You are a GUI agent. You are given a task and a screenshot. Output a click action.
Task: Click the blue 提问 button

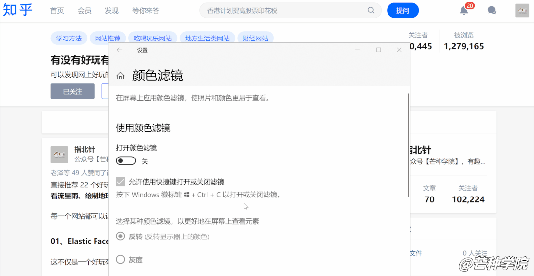tap(403, 10)
